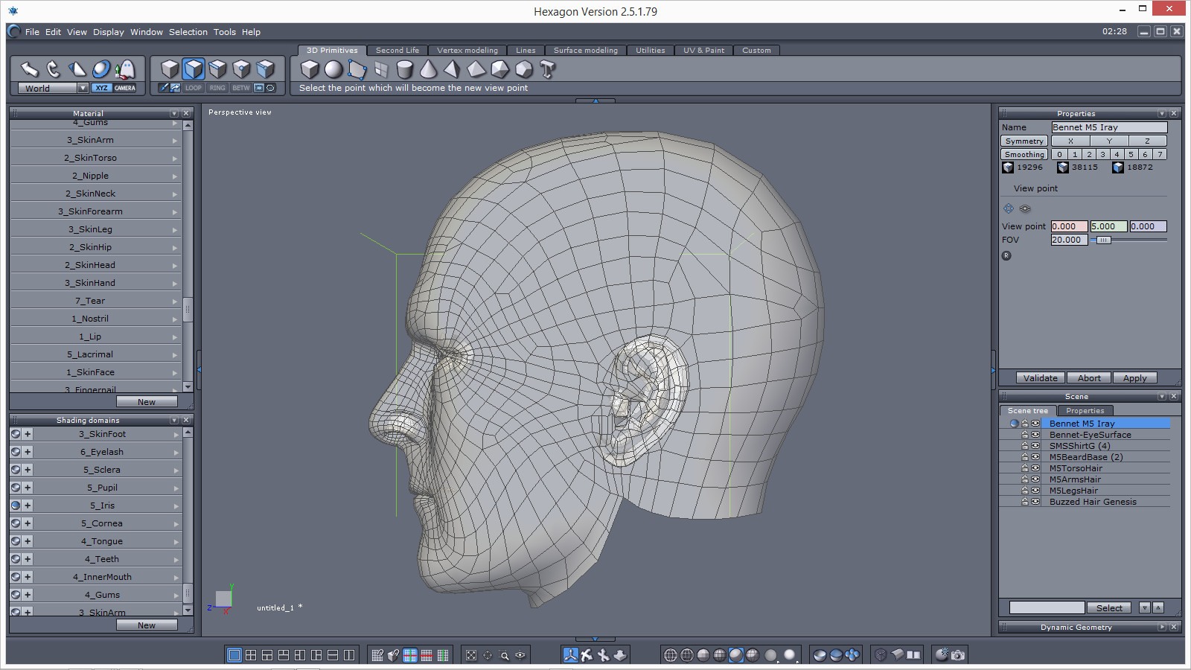Select four-view layout icon

point(251,655)
